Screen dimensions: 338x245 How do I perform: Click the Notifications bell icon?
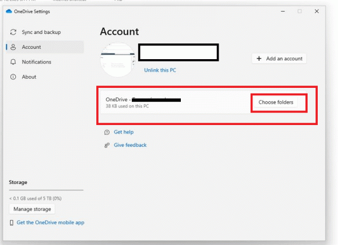[13, 62]
